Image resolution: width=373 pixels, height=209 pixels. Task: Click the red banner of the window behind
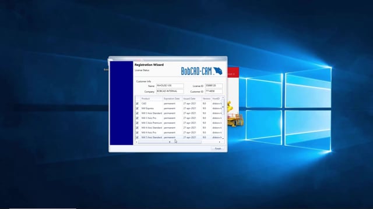coord(233,72)
